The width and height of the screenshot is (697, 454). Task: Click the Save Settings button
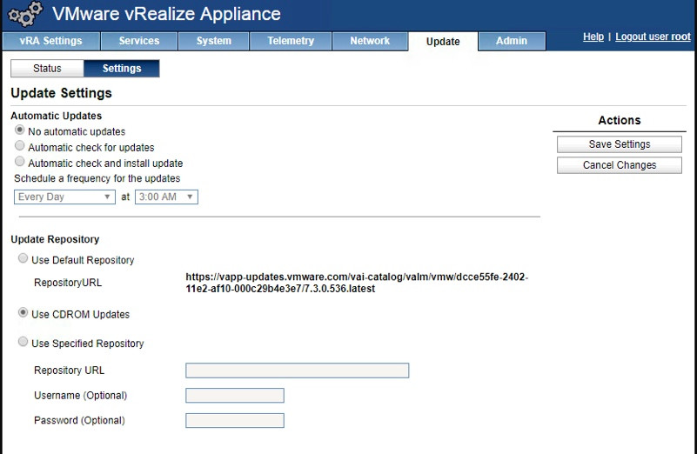[620, 144]
